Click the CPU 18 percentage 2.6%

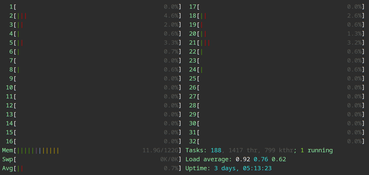coord(354,16)
